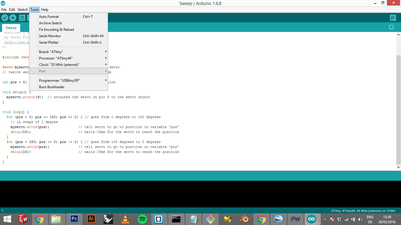
Task: Click the Upload arrow button
Action: click(x=13, y=18)
